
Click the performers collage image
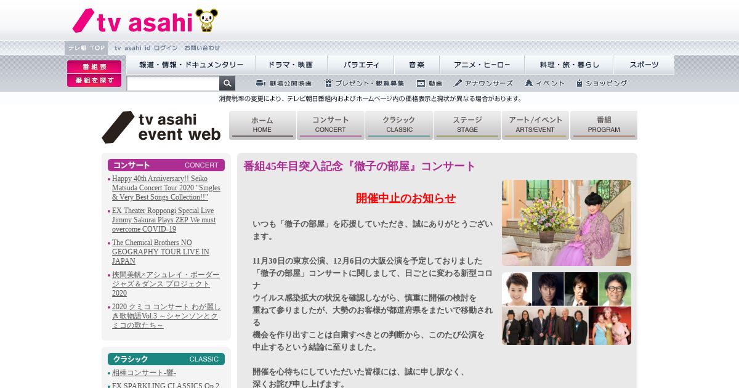[x=567, y=309]
